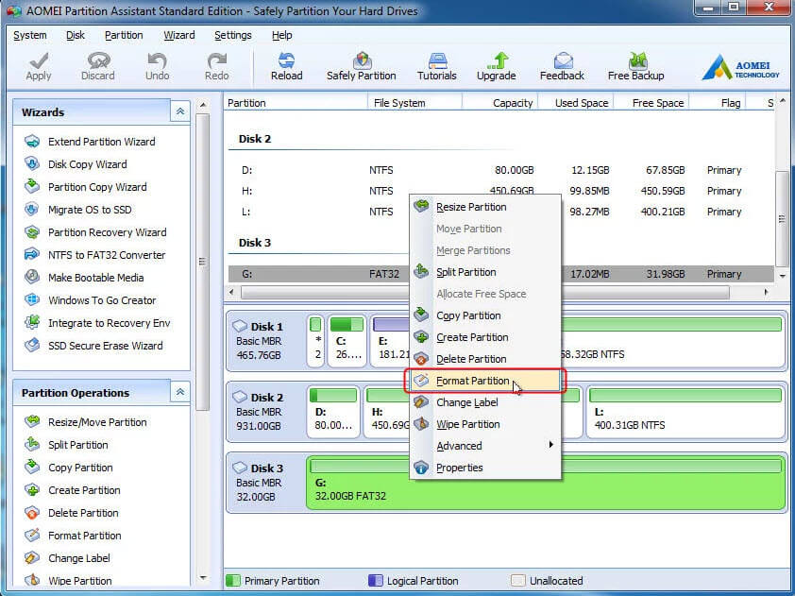
Task: Click the Discard toolbar icon
Action: (x=97, y=64)
